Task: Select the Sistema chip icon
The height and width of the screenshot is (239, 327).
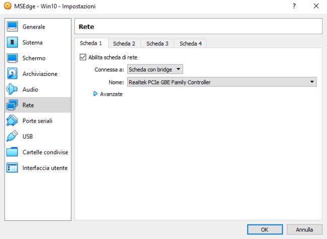Action: pyautogui.click(x=13, y=43)
